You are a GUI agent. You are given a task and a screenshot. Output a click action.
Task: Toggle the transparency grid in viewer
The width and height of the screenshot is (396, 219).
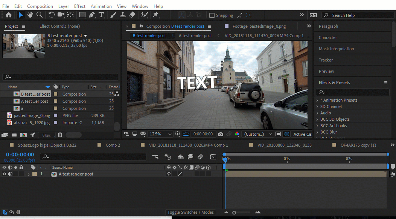pos(286,134)
